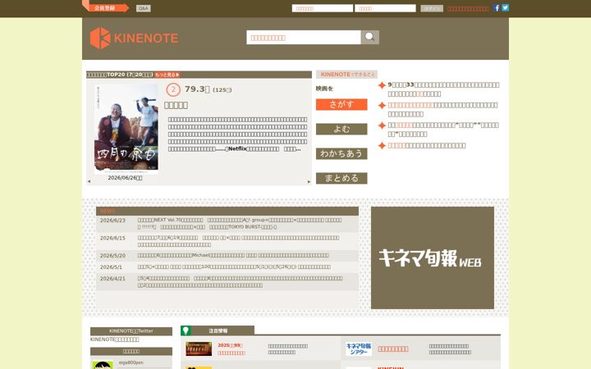Screen dimensions: 591x369
Task: Click the magnifier search button
Action: pyautogui.click(x=369, y=37)
